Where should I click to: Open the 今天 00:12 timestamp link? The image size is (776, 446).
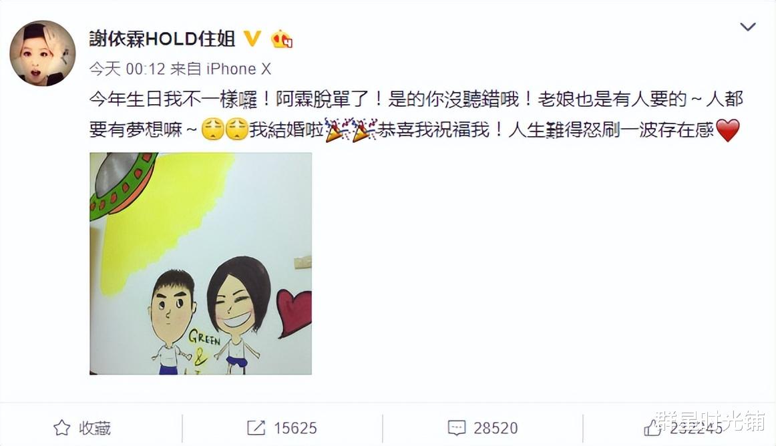pos(127,69)
